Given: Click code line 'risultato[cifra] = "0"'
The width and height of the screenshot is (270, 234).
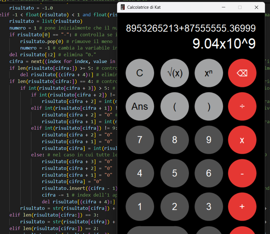Looking at the screenshot, I should click(72, 181).
